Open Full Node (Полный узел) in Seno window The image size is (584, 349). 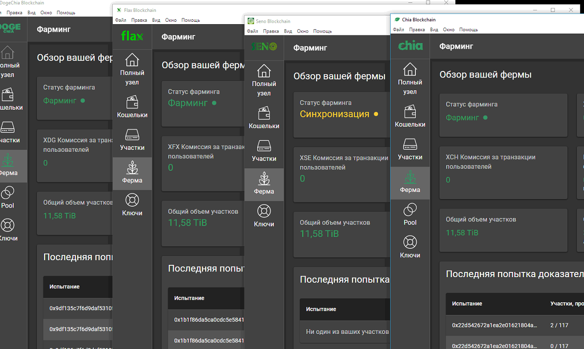pyautogui.click(x=264, y=80)
